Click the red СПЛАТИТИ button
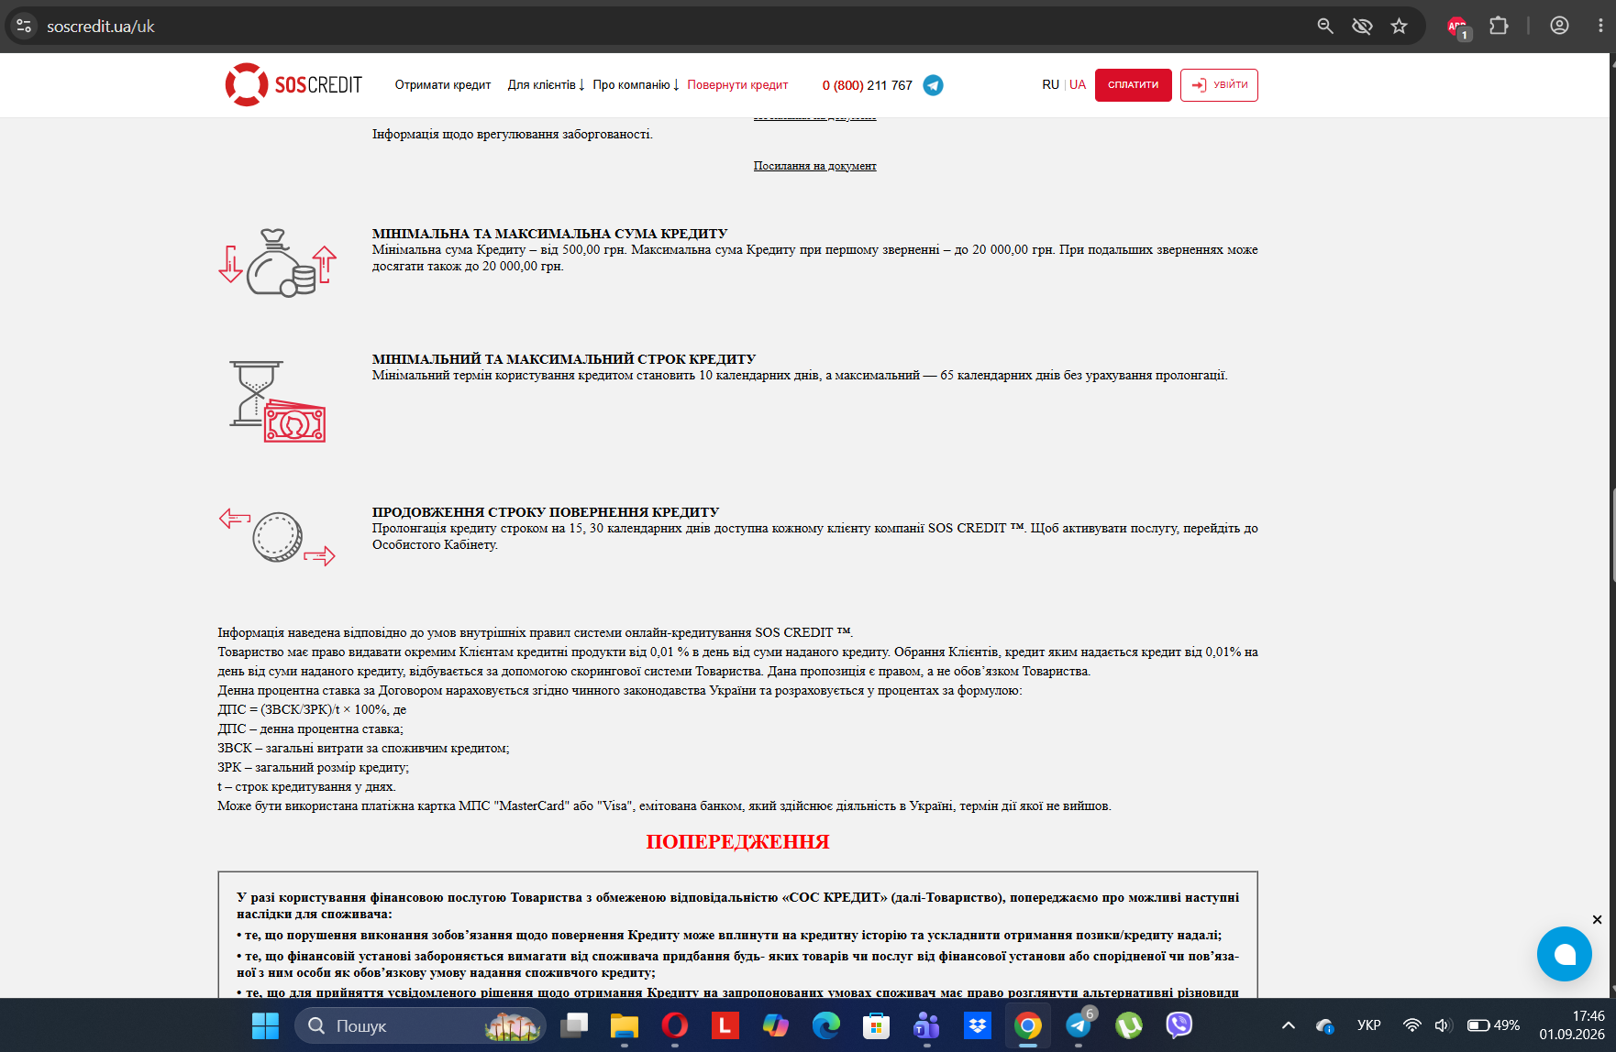This screenshot has height=1052, width=1616. coord(1133,85)
